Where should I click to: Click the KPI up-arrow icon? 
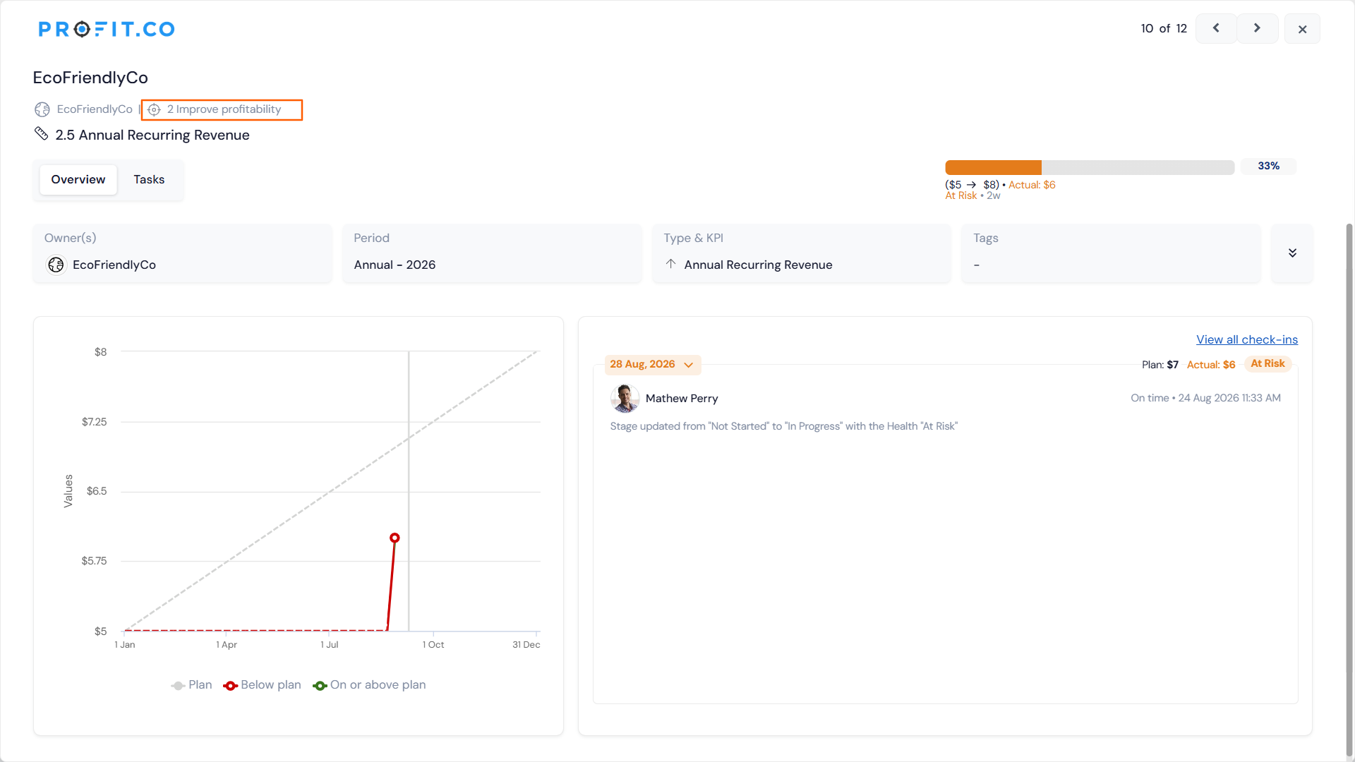pos(670,264)
